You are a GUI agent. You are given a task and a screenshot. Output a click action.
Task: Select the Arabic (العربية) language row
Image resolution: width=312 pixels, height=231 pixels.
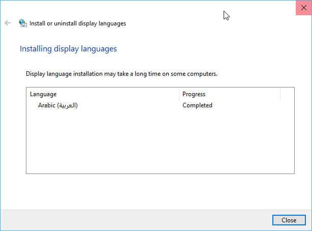pos(153,105)
